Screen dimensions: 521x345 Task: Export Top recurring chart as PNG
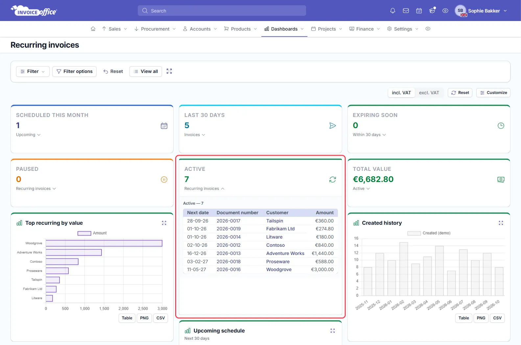tap(144, 318)
